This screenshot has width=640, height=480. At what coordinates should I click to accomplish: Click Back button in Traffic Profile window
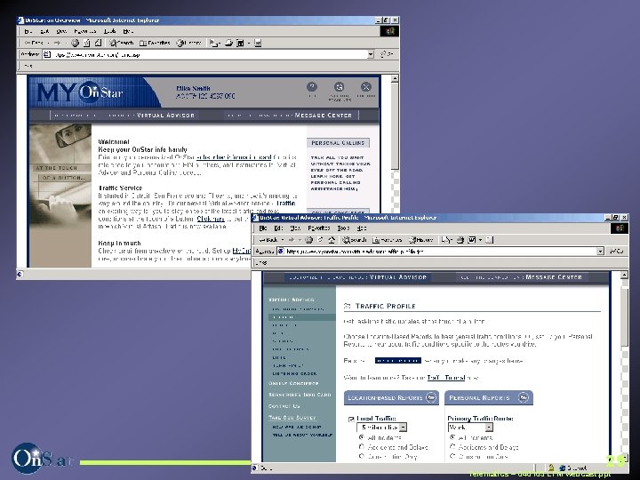click(x=268, y=240)
